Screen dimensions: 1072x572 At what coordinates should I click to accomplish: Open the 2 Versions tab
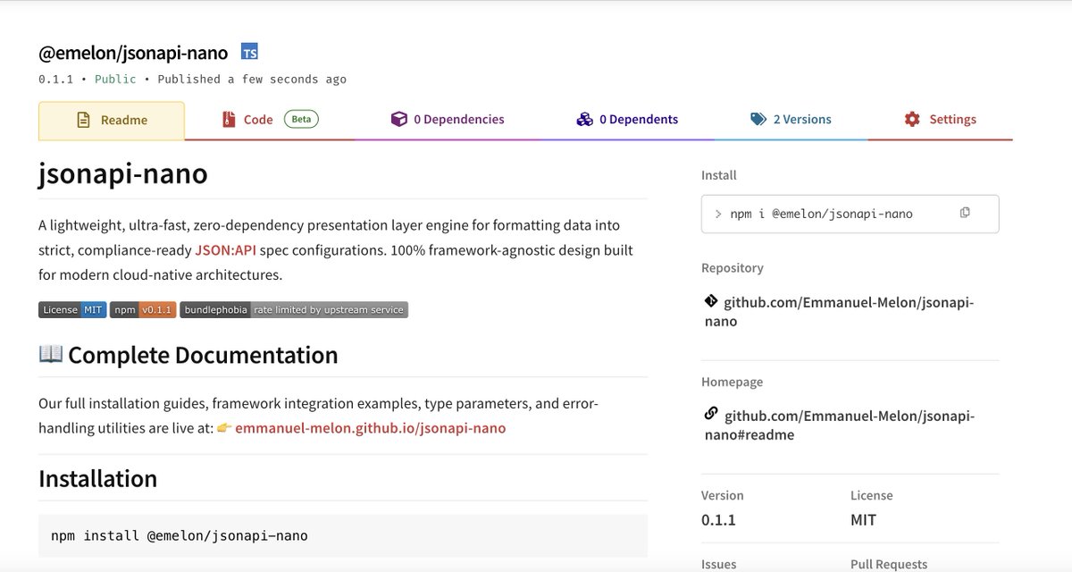point(791,119)
